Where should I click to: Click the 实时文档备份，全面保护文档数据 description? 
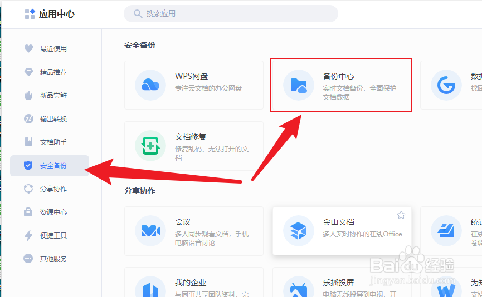point(359,93)
